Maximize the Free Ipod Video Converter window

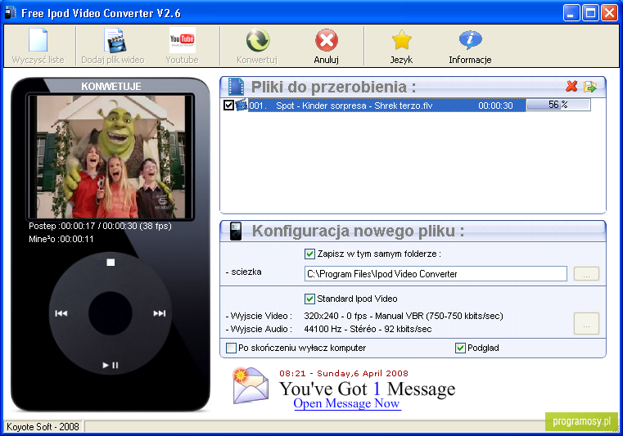point(590,13)
